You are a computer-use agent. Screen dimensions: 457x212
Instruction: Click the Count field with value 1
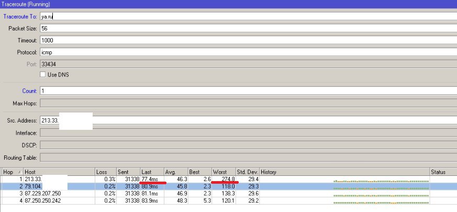coord(248,91)
